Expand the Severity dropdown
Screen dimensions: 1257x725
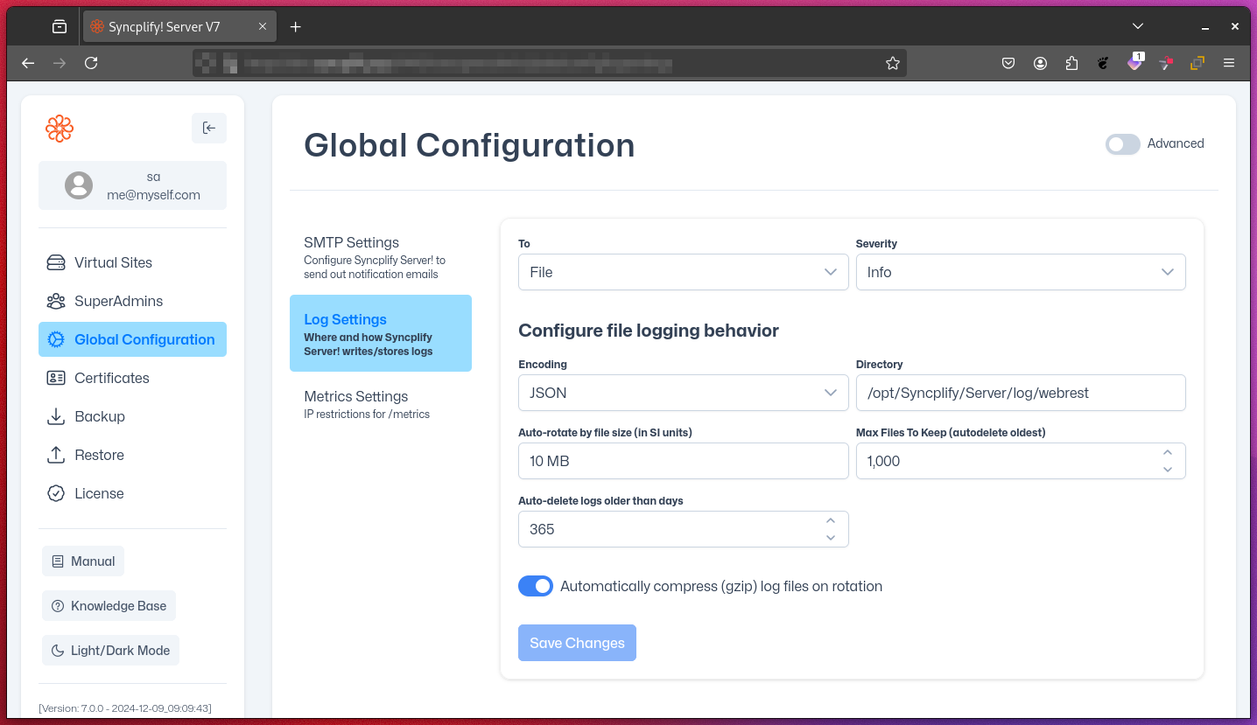tap(1020, 272)
